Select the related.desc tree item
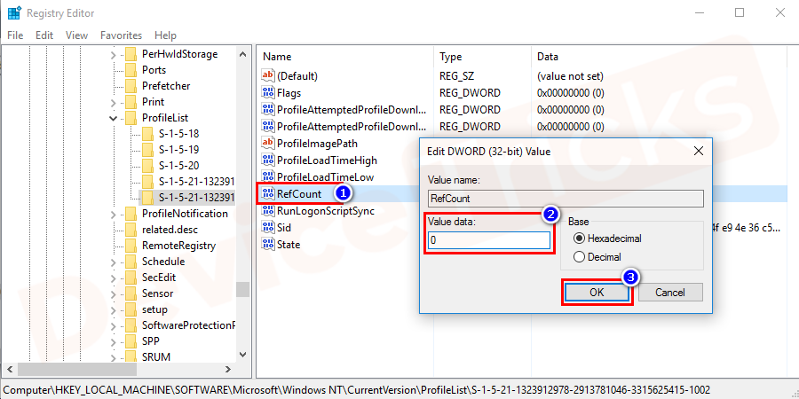Viewport: 799px width, 399px height. click(170, 229)
